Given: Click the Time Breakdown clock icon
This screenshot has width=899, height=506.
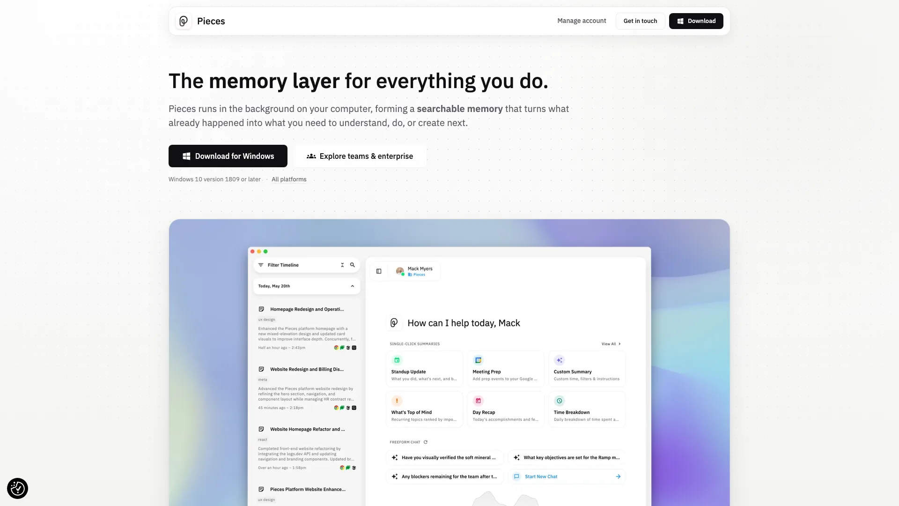Looking at the screenshot, I should pyautogui.click(x=559, y=401).
